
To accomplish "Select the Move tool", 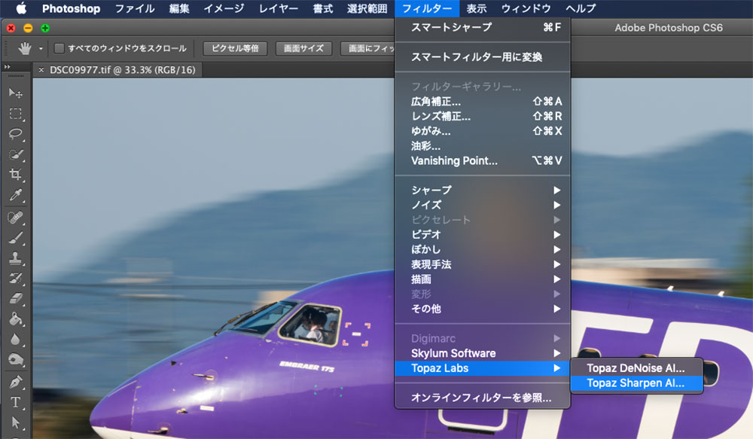I will click(15, 93).
